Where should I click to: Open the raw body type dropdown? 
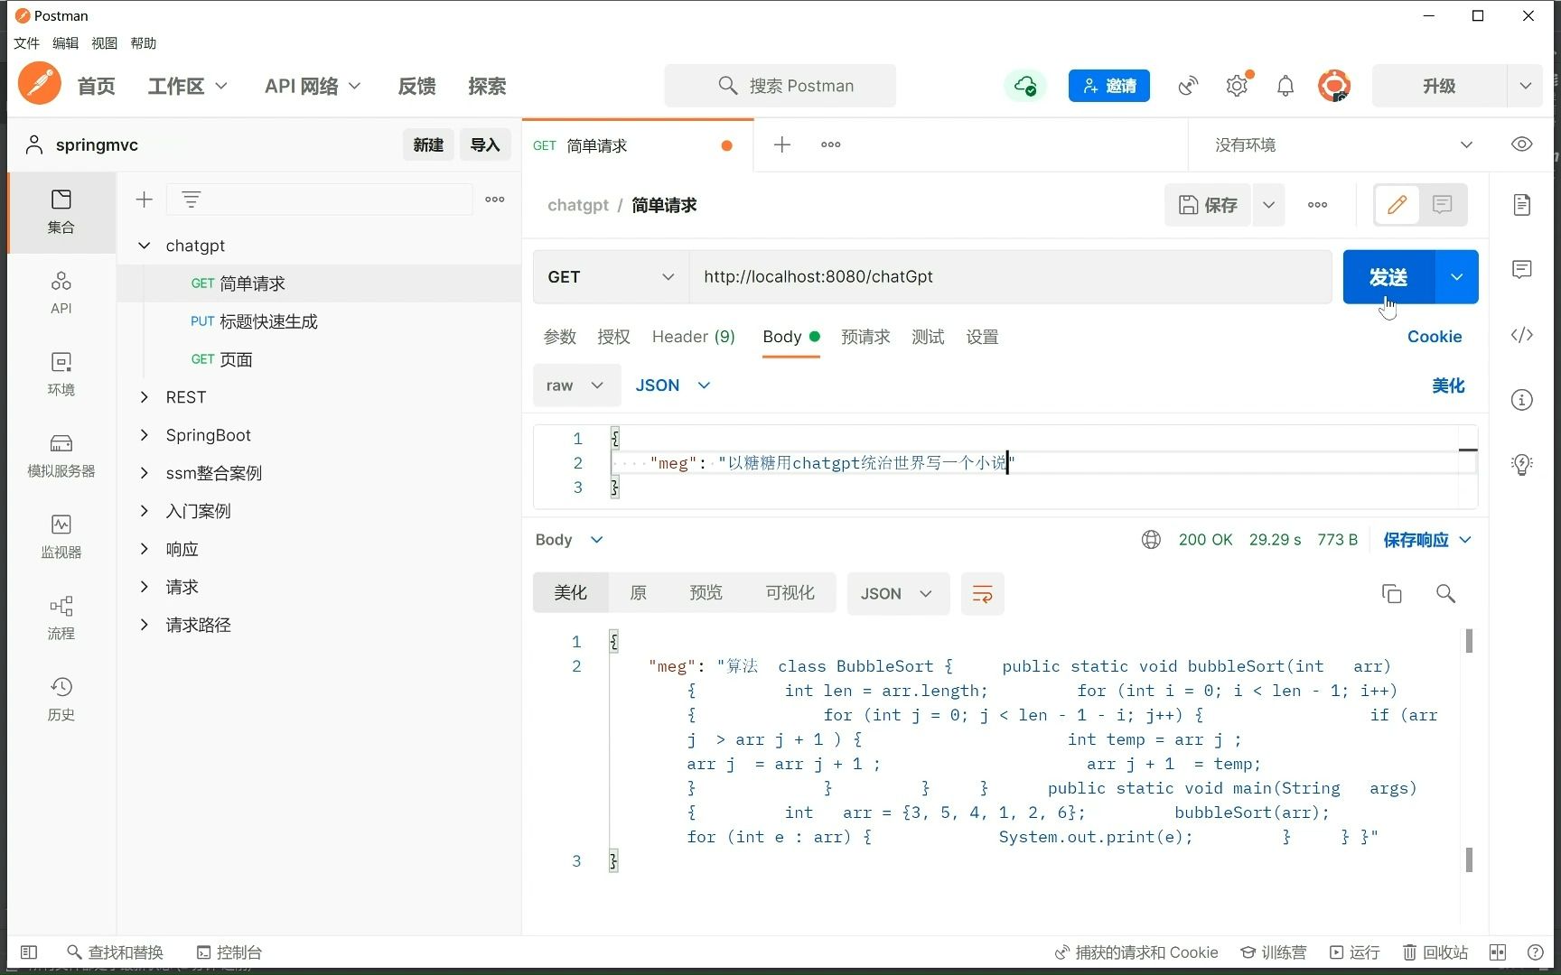click(576, 385)
